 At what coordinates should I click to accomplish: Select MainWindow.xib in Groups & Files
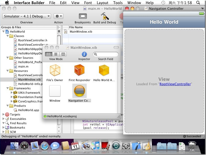(x=29, y=80)
